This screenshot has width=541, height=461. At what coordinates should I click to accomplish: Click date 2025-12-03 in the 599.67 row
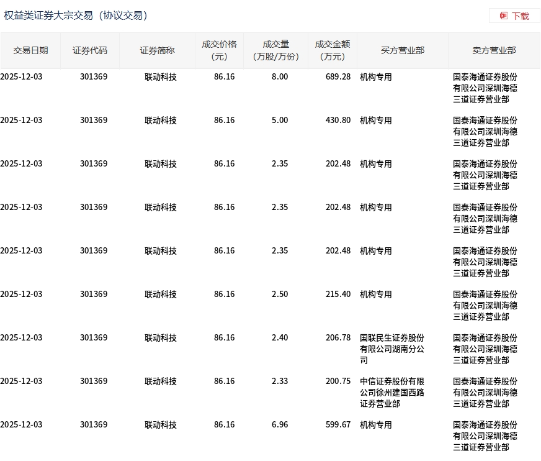21,425
